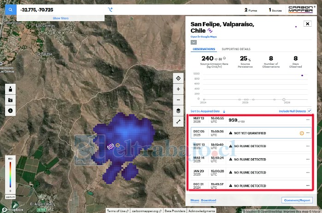Open Acknowledgments link

coord(201,211)
